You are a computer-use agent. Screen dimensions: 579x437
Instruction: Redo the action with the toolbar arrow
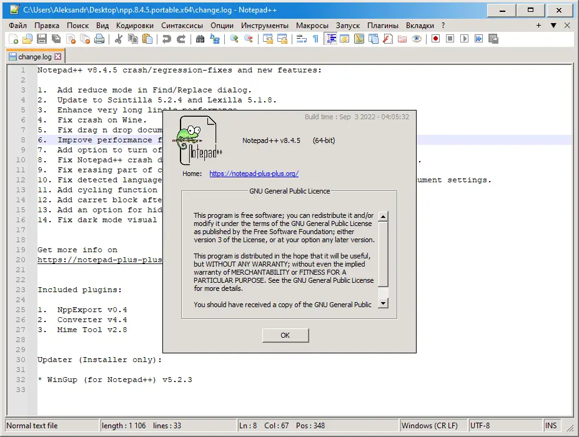181,39
